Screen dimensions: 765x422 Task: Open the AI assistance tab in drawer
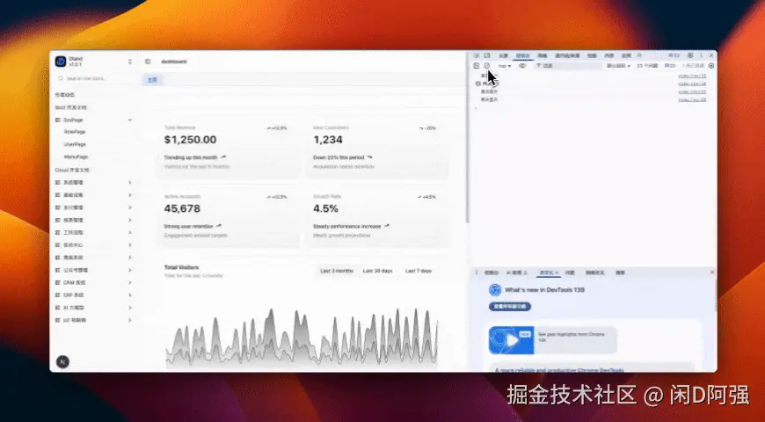(517, 273)
